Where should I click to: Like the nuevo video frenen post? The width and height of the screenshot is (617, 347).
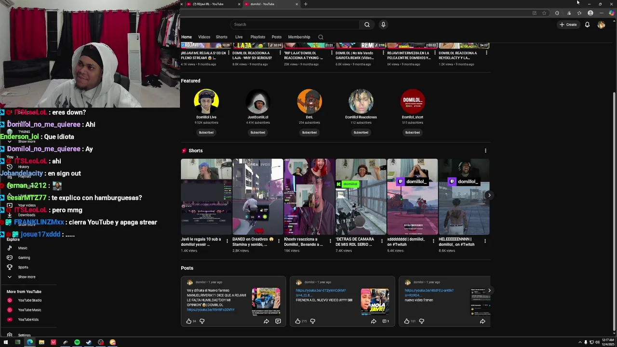click(406, 321)
